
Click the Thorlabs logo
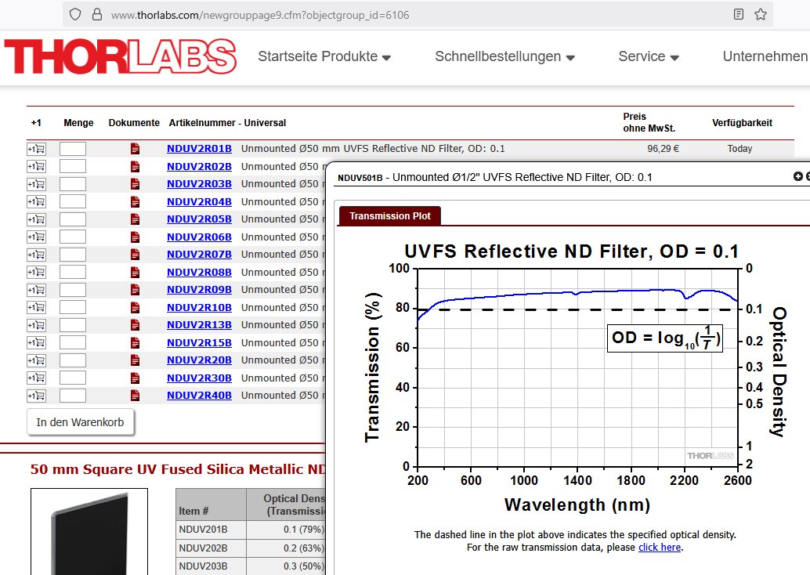click(120, 56)
